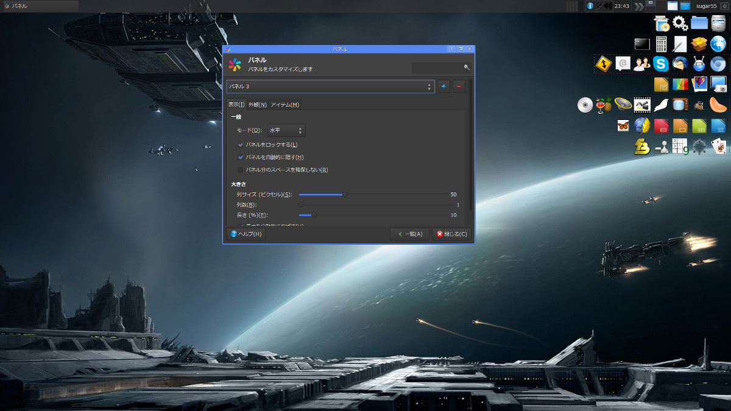Open the white bird icon

662,105
